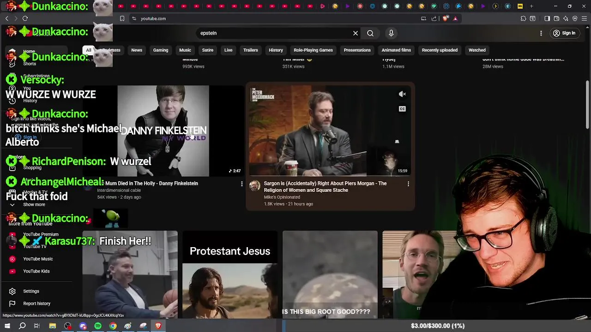Toggle the browser sidebar panel icon
This screenshot has height=332, width=591.
tap(547, 18)
